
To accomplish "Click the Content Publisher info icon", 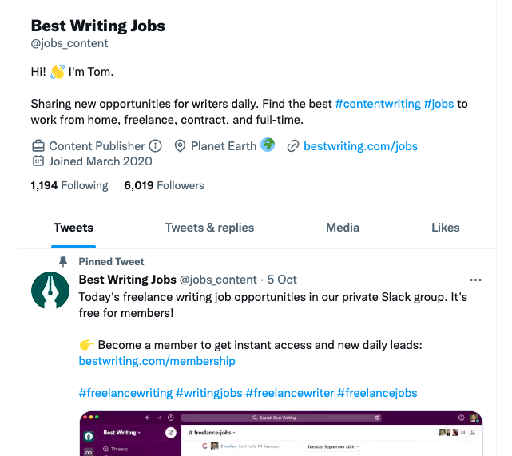I will coord(156,146).
